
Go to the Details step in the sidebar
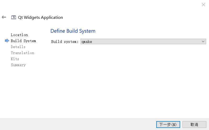pyautogui.click(x=18, y=47)
